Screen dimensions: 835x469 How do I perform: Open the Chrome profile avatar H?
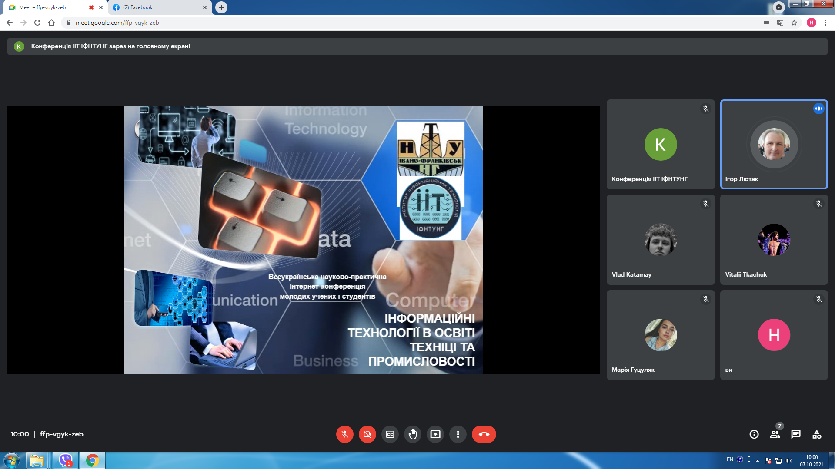pos(812,23)
